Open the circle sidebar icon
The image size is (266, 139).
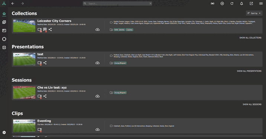coord(4,39)
